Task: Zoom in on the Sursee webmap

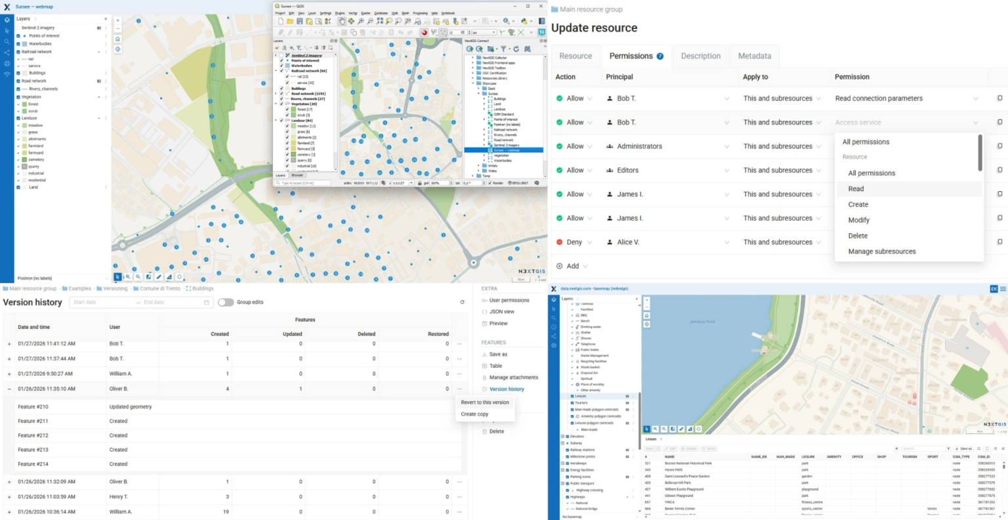Action: pyautogui.click(x=117, y=20)
